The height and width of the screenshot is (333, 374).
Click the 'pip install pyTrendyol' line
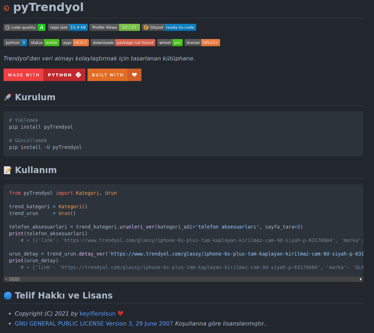41,127
